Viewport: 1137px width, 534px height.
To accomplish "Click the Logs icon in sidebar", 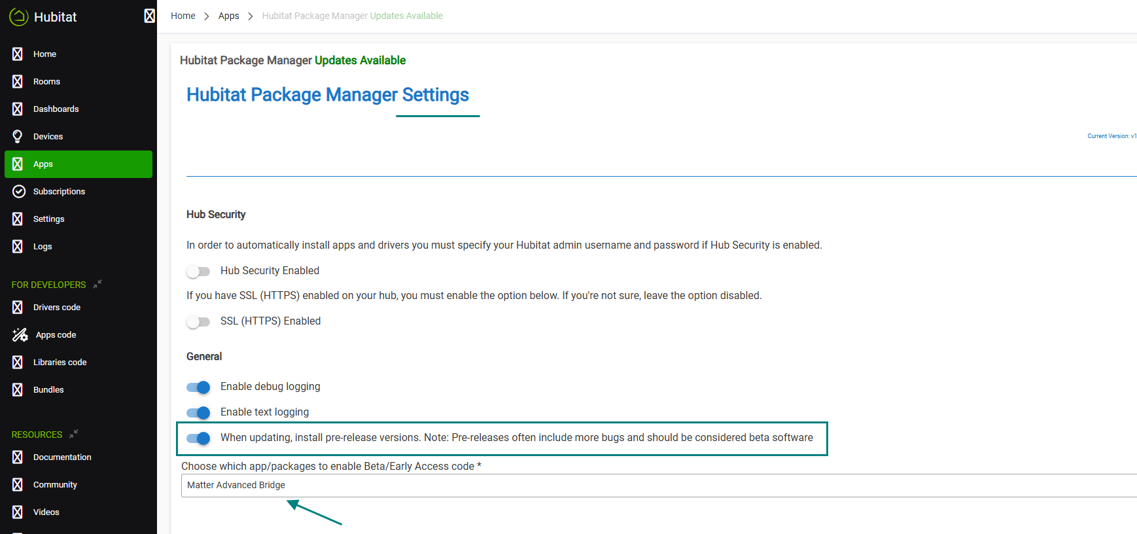I will (x=18, y=246).
